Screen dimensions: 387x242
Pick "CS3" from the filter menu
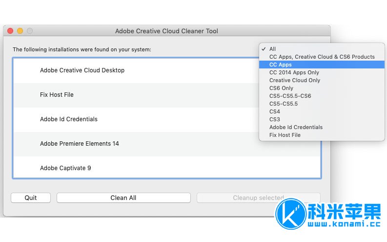click(322, 119)
